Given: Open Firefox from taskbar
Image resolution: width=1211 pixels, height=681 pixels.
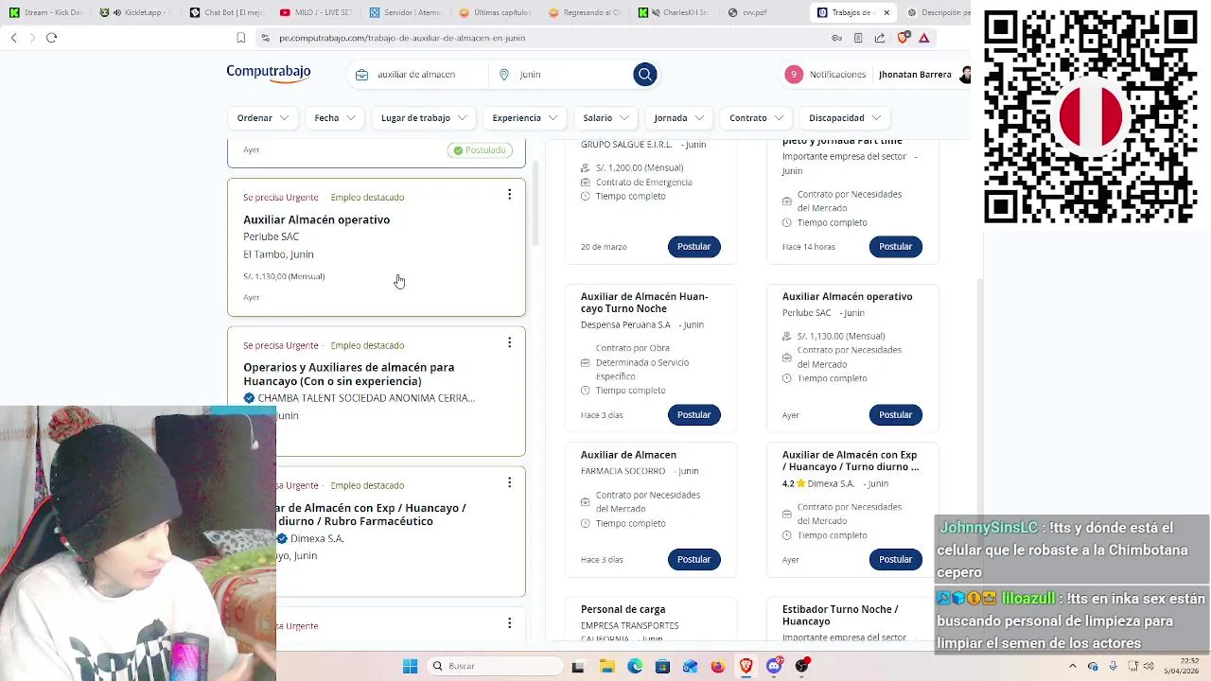Looking at the screenshot, I should pyautogui.click(x=718, y=666).
